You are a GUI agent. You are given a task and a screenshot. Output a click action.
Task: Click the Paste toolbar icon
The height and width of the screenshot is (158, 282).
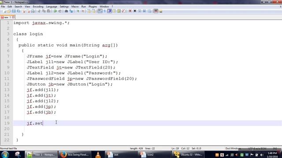(x=48, y=11)
